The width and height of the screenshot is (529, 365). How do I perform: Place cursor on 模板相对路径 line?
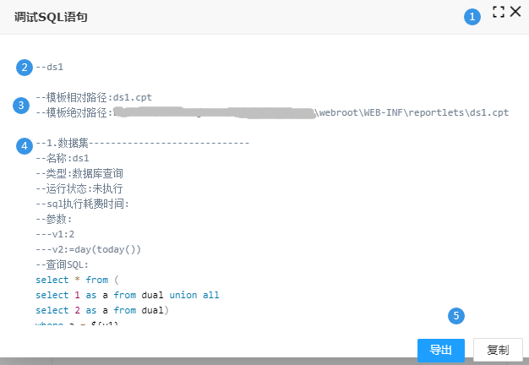[93, 97]
